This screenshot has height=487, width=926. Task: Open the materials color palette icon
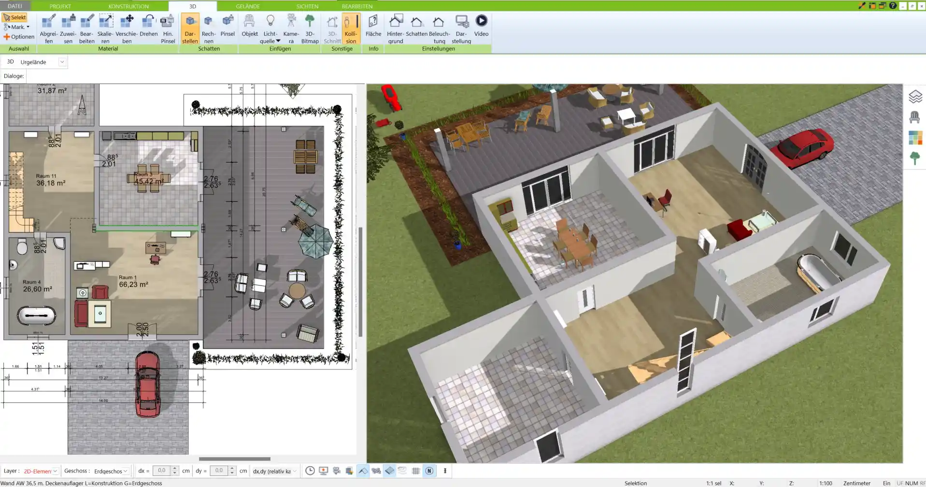point(915,138)
